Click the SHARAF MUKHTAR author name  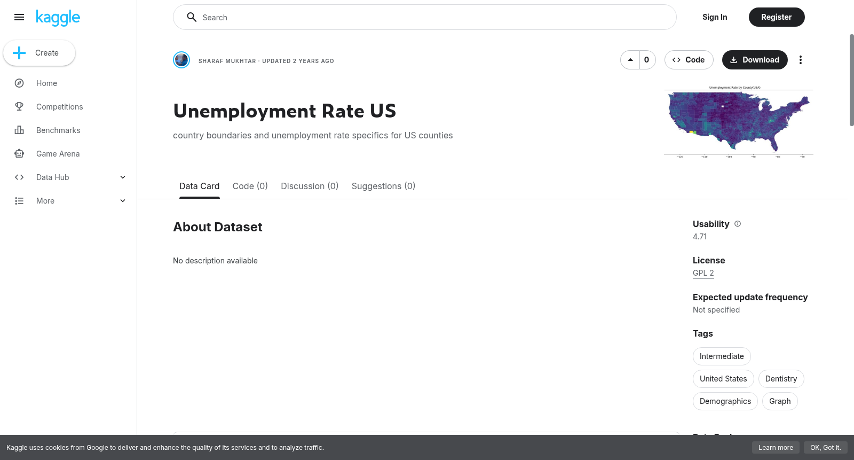[227, 61]
